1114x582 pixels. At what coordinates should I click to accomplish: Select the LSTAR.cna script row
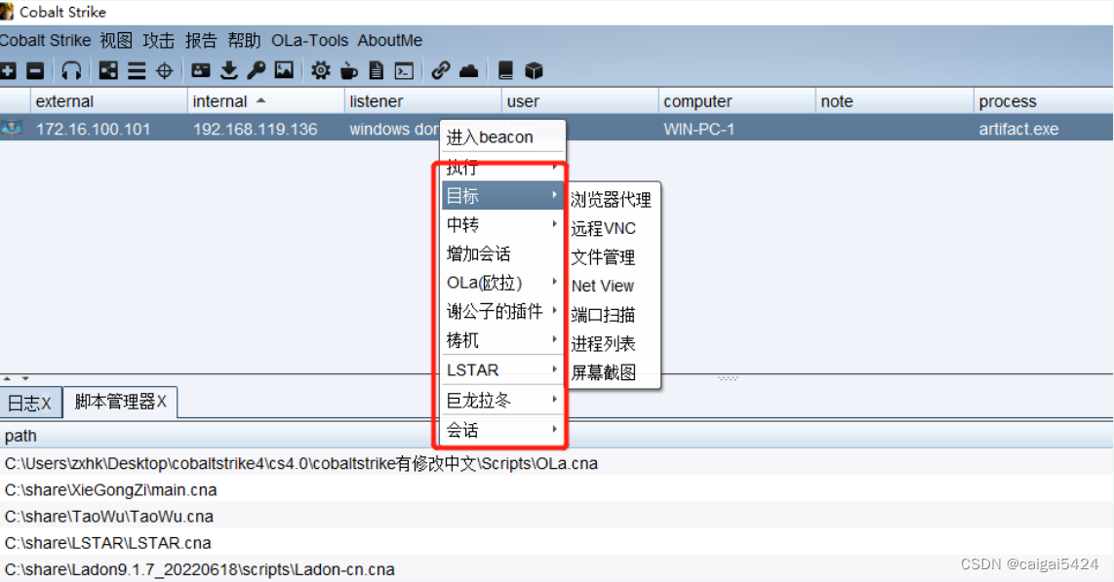pyautogui.click(x=556, y=543)
